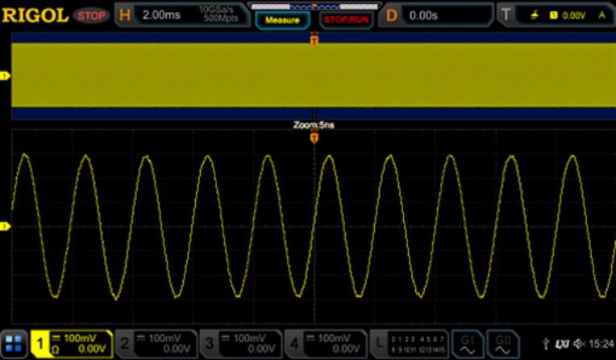Turn on channel 4
Viewport: 616px width, 360px height.
tap(325, 343)
